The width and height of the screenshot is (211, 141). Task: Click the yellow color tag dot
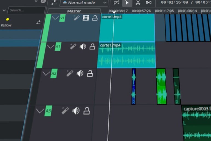point(7,19)
